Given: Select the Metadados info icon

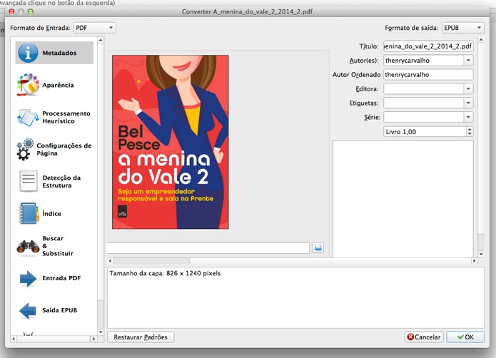Looking at the screenshot, I should pos(28,53).
